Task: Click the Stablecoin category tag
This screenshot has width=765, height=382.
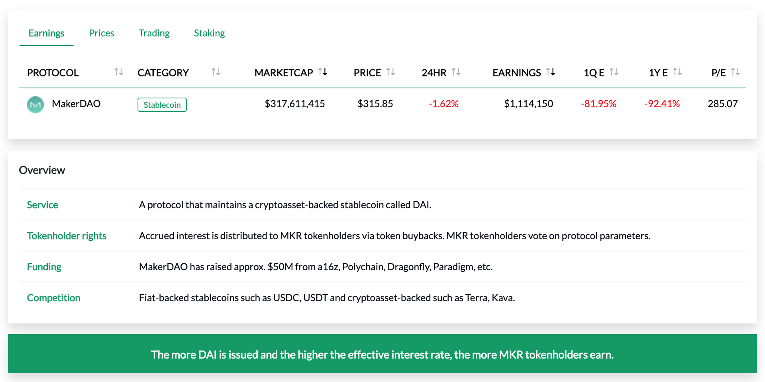Action: (162, 105)
